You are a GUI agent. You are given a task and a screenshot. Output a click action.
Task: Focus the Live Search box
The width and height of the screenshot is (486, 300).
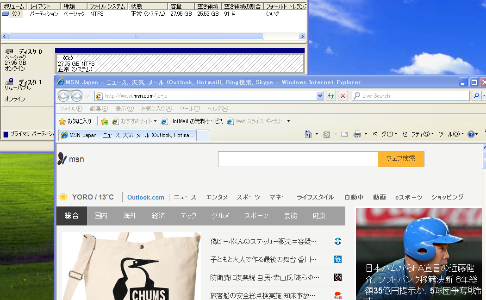(x=411, y=96)
